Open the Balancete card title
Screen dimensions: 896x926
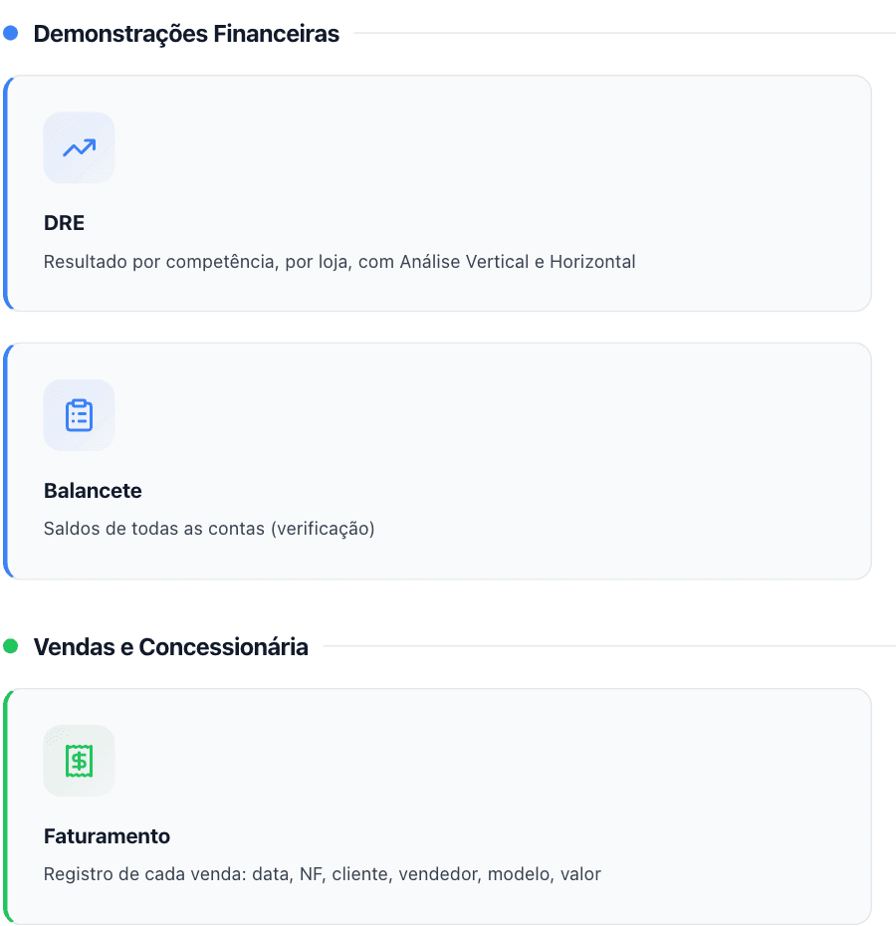pyautogui.click(x=93, y=491)
